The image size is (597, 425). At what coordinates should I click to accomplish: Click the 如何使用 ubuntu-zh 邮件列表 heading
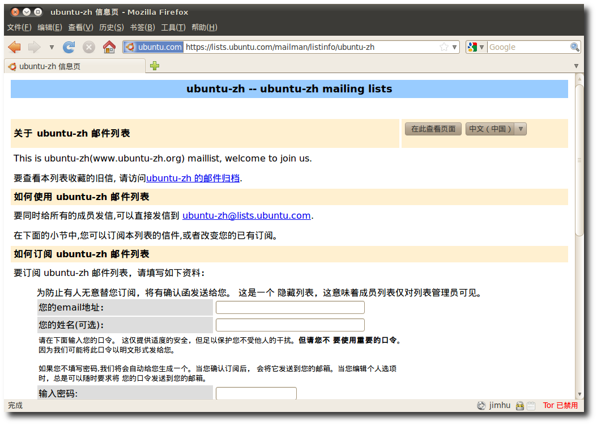tap(82, 197)
